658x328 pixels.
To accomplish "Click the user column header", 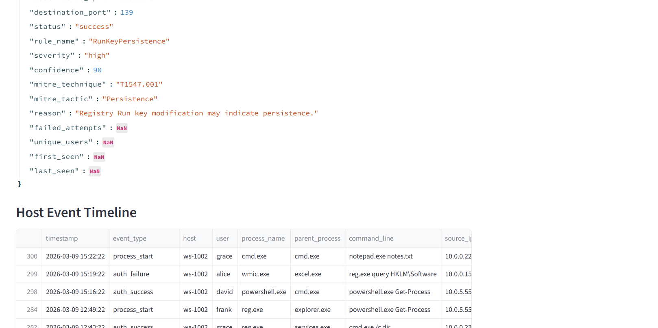I will pos(225,238).
